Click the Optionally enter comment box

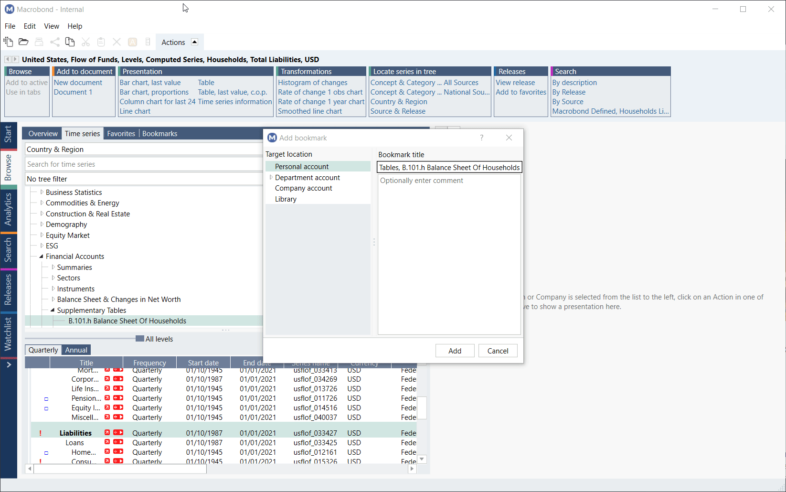(449, 254)
